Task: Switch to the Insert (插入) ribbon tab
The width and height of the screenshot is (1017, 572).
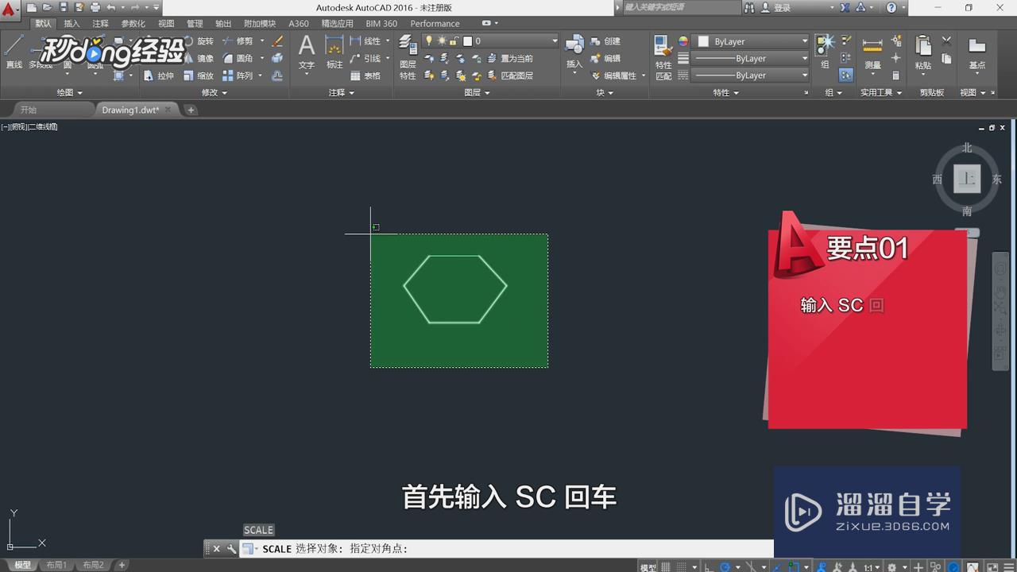Action: coord(71,23)
